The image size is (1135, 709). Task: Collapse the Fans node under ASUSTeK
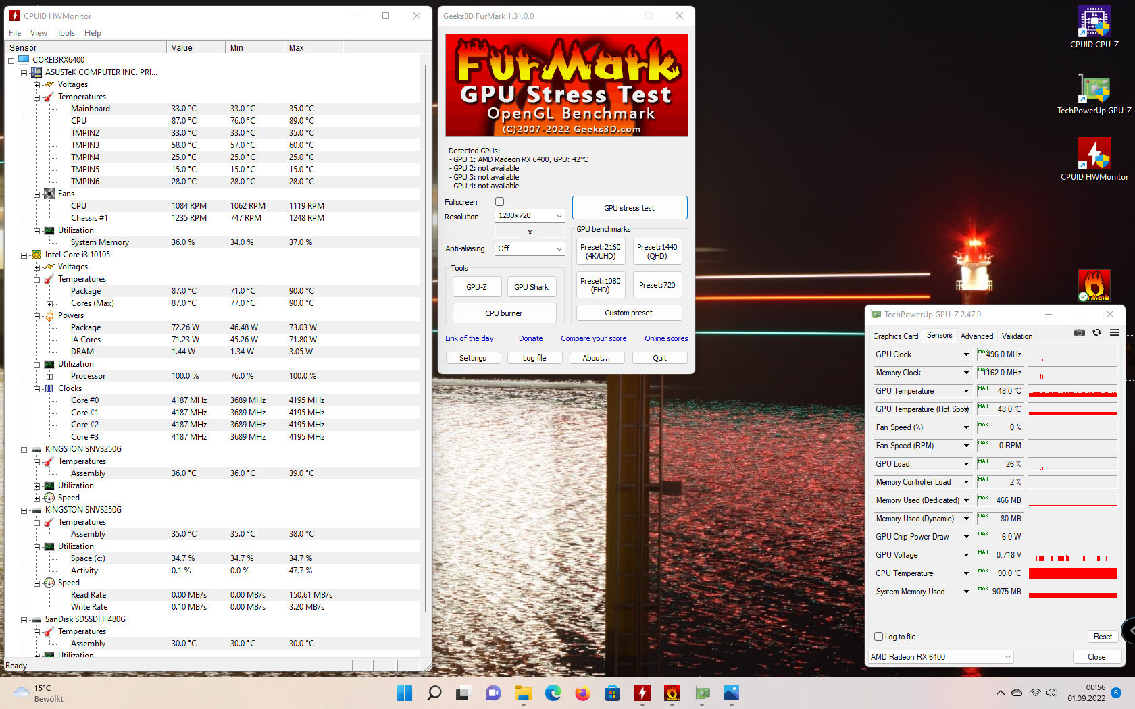(x=37, y=194)
